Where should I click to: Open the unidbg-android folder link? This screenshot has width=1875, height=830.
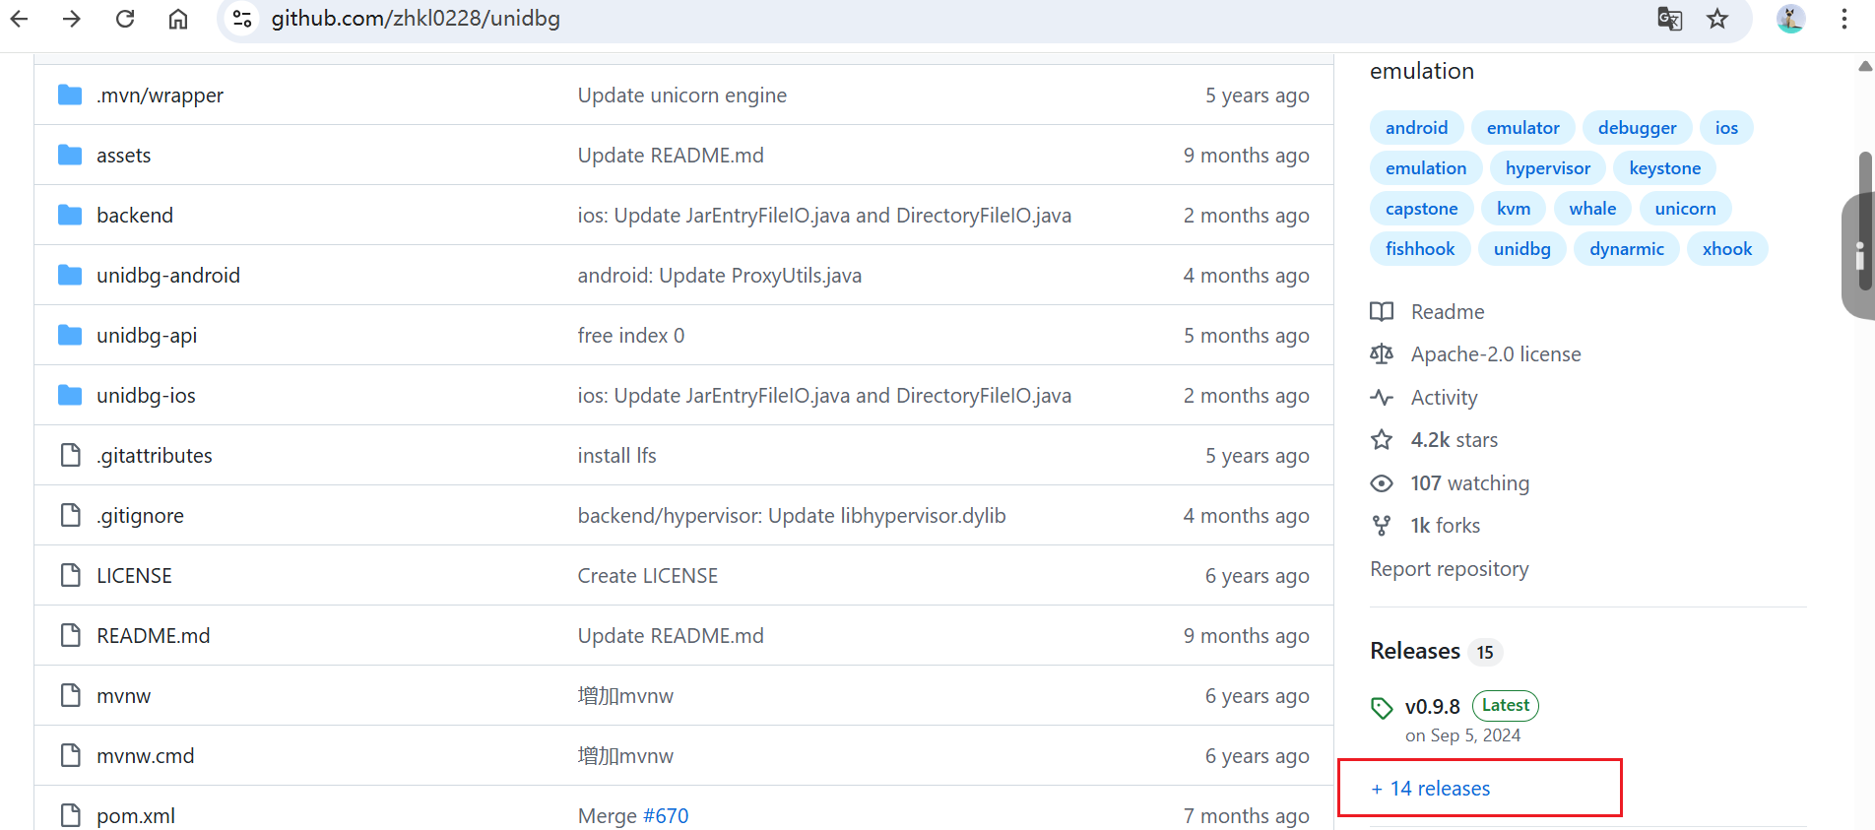click(168, 276)
